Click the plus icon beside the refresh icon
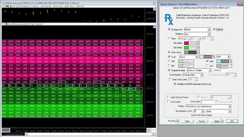The height and width of the screenshot is (137, 244). point(153,130)
